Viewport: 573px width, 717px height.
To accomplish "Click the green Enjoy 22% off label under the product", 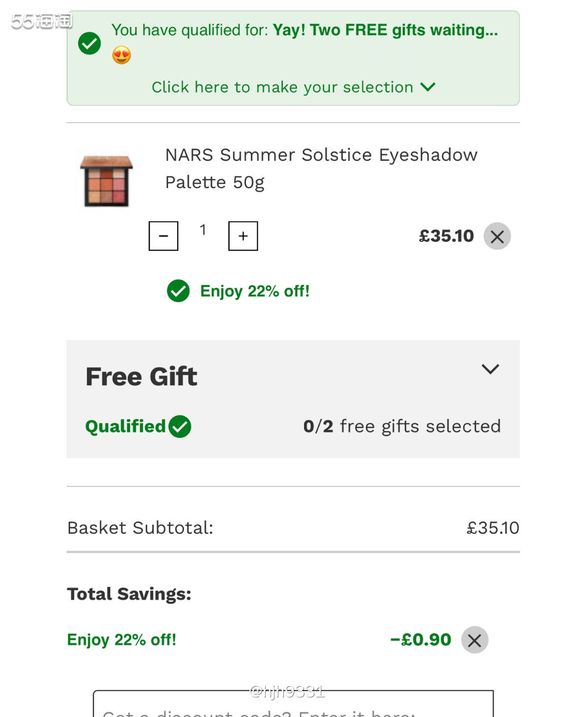I will point(255,291).
